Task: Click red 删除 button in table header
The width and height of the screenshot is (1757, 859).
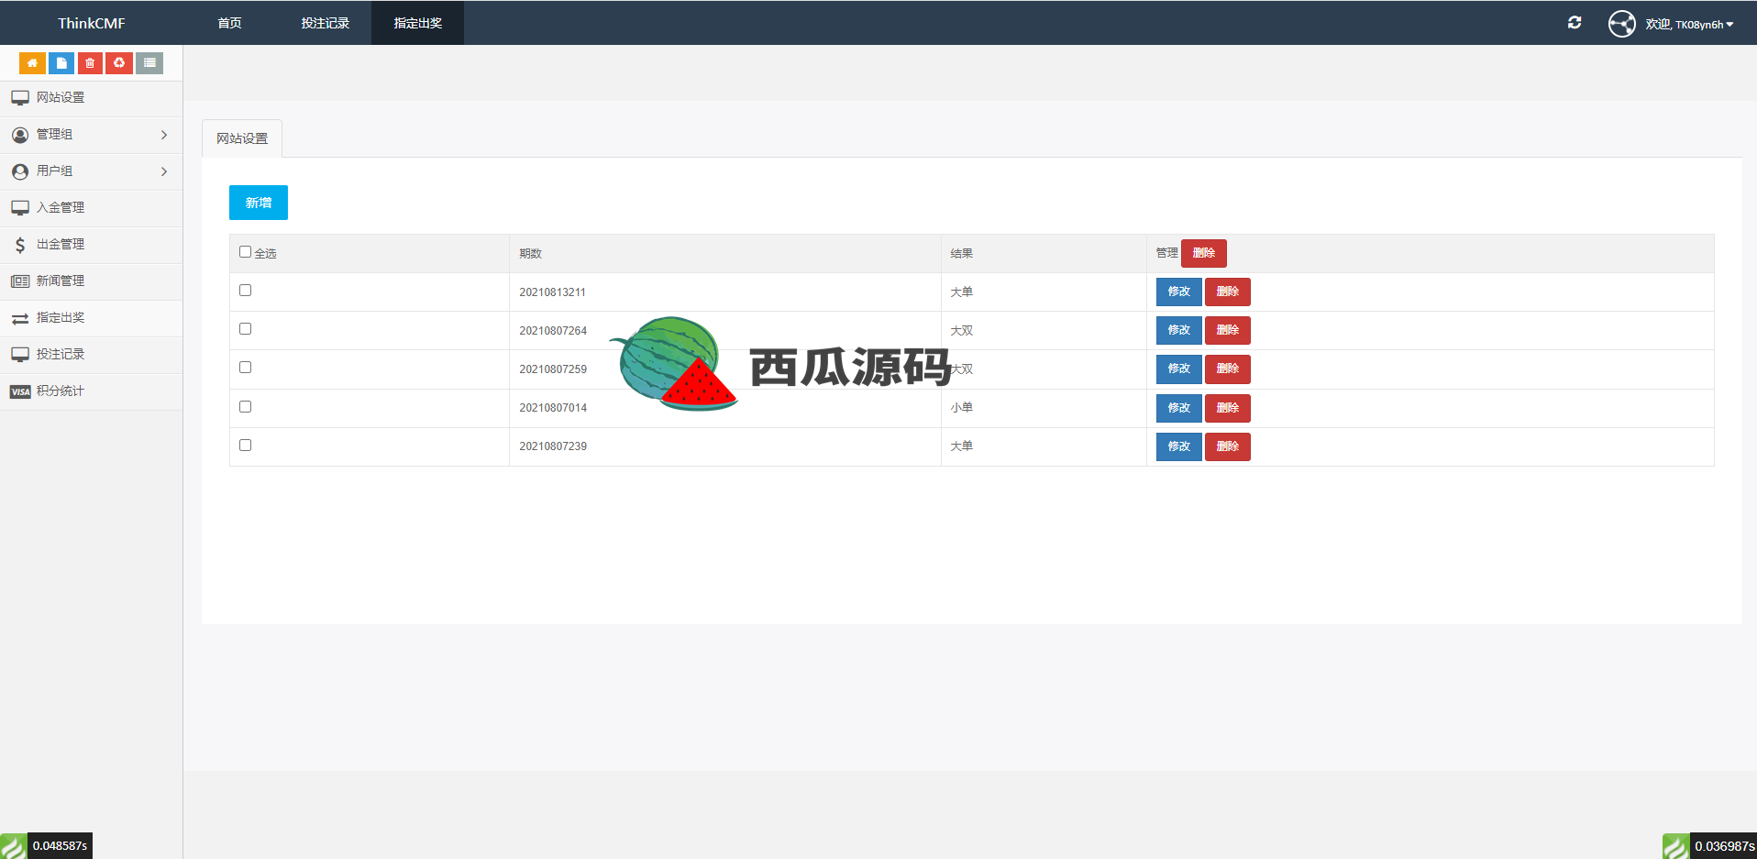Action: [1203, 253]
